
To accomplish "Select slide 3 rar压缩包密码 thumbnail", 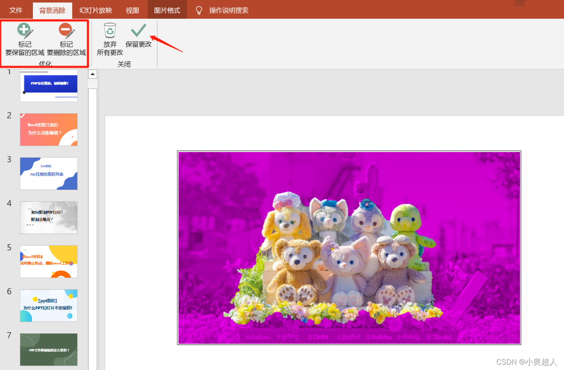I will (x=49, y=173).
